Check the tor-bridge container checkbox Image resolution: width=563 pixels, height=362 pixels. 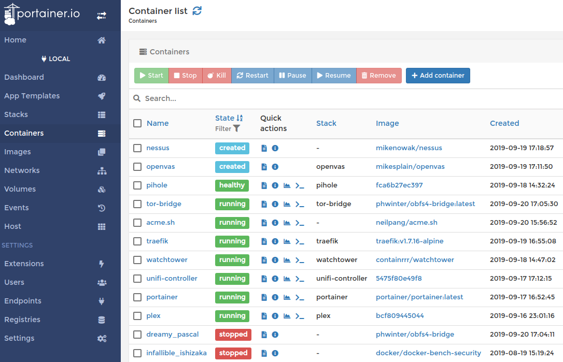[x=137, y=204]
